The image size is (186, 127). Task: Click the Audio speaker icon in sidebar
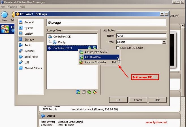tap(21, 45)
